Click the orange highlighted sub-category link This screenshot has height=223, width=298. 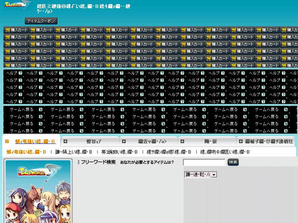point(26,152)
